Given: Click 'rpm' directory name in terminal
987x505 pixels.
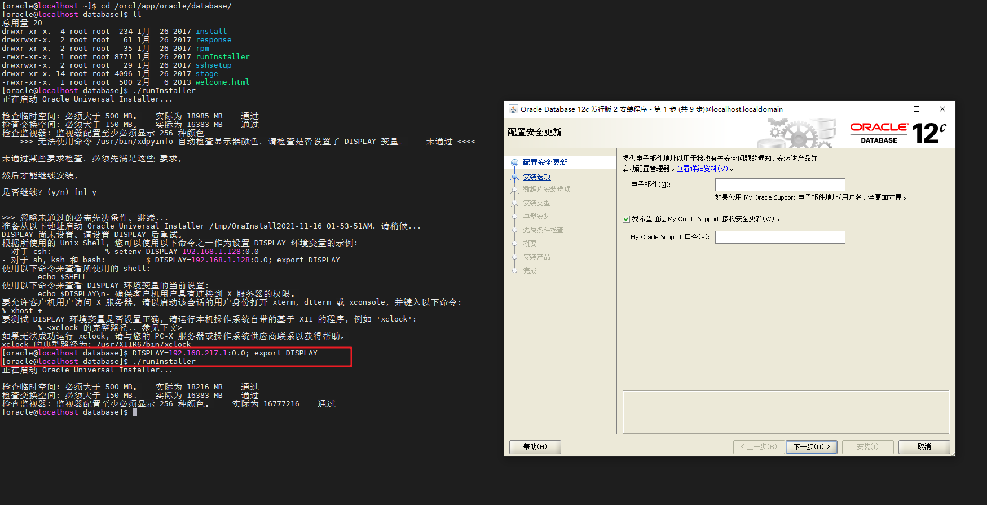Looking at the screenshot, I should pyautogui.click(x=202, y=49).
